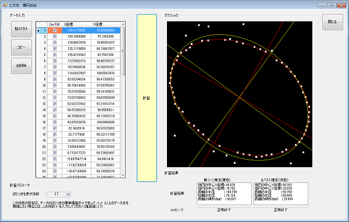Image resolution: width=349 pixels, height=222 pixels.
Task: Disable the data point in row 12
Action: [x=55, y=98]
